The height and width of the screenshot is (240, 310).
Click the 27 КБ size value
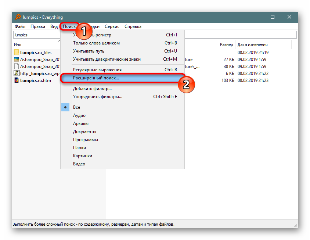229,60
